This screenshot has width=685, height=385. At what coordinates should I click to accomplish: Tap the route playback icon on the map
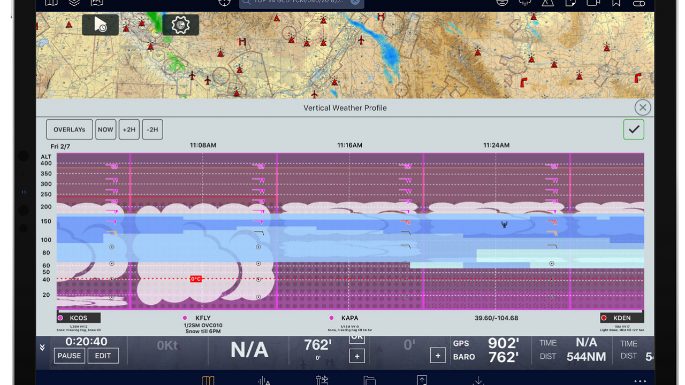[x=100, y=25]
